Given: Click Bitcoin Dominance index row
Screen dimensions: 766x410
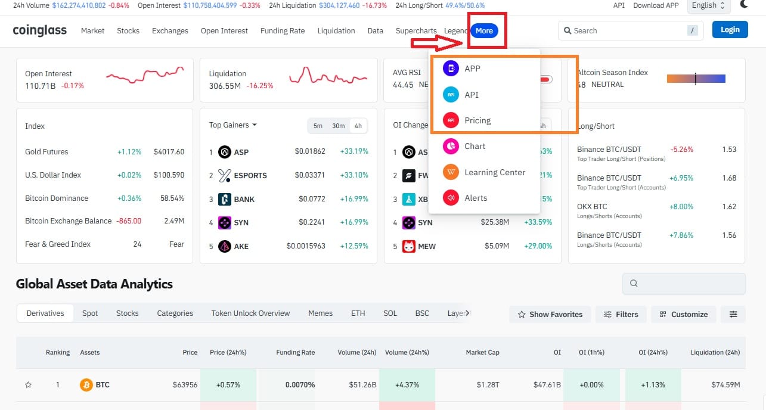Looking at the screenshot, I should click(104, 198).
